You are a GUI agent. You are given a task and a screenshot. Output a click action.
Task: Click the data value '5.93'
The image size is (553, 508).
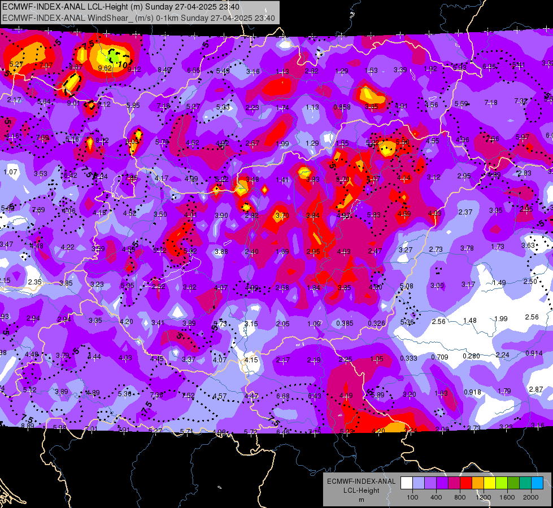pos(460,67)
